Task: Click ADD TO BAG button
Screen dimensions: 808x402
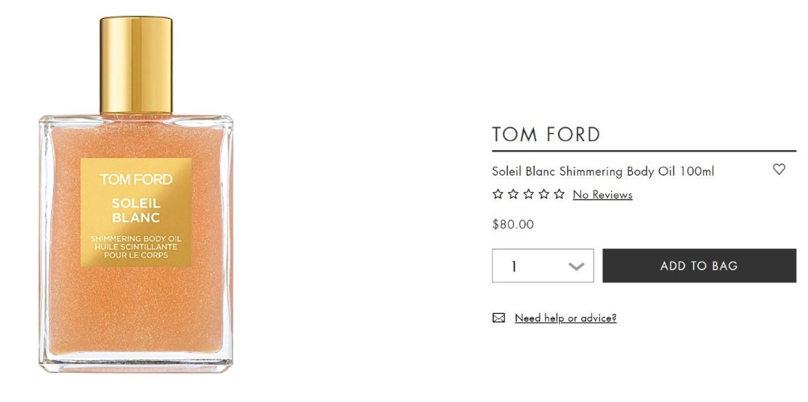Action: click(700, 265)
